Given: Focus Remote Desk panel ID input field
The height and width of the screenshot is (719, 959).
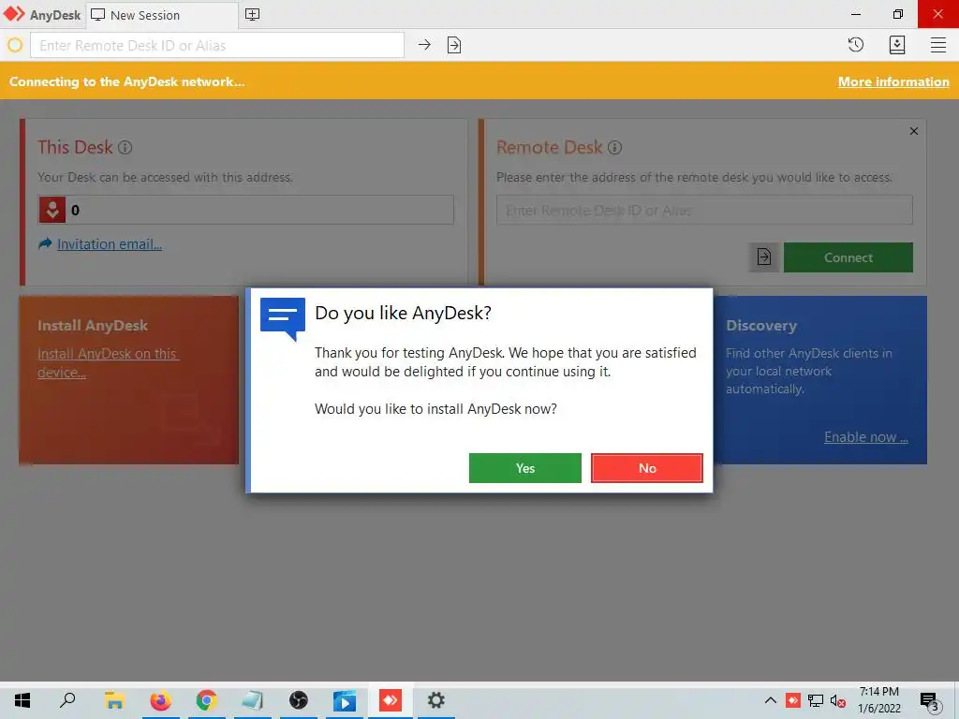Looking at the screenshot, I should 704,211.
